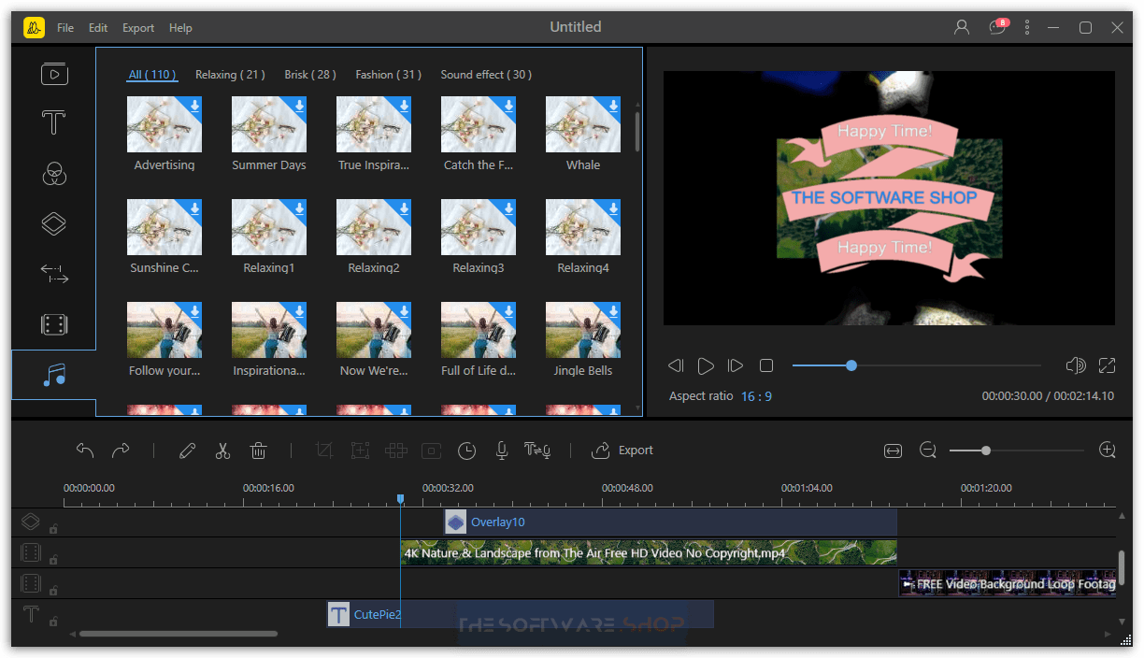The height and width of the screenshot is (658, 1144).
Task: Click the Stop button in preview
Action: click(766, 365)
